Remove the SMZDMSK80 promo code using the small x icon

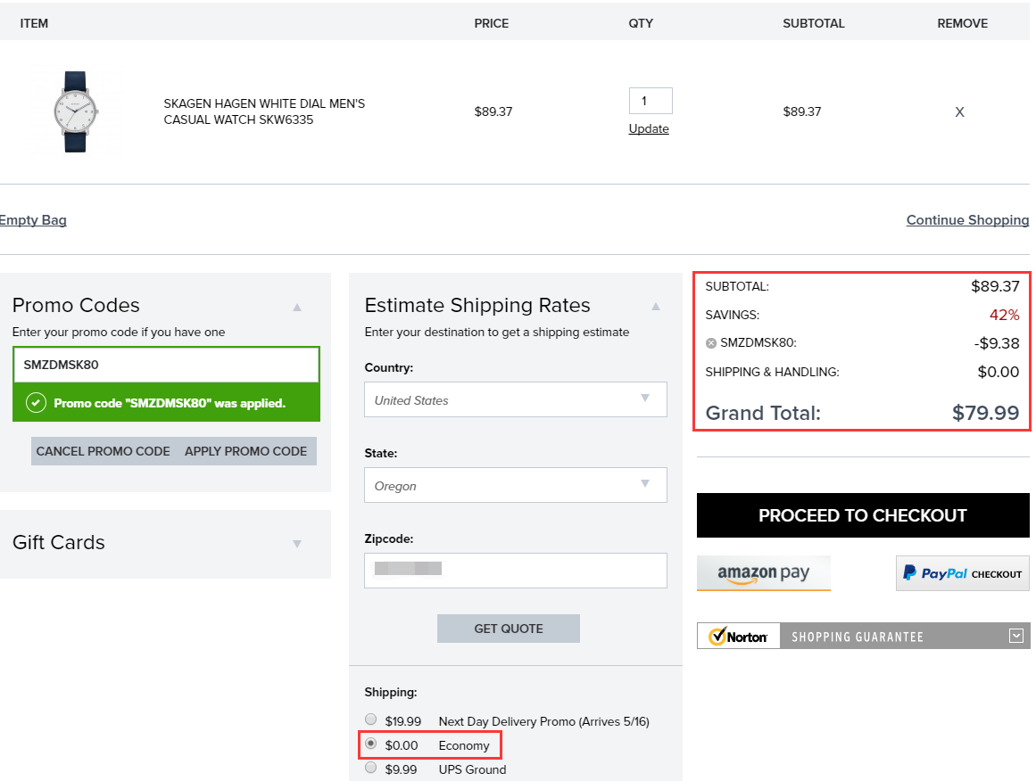tap(711, 343)
